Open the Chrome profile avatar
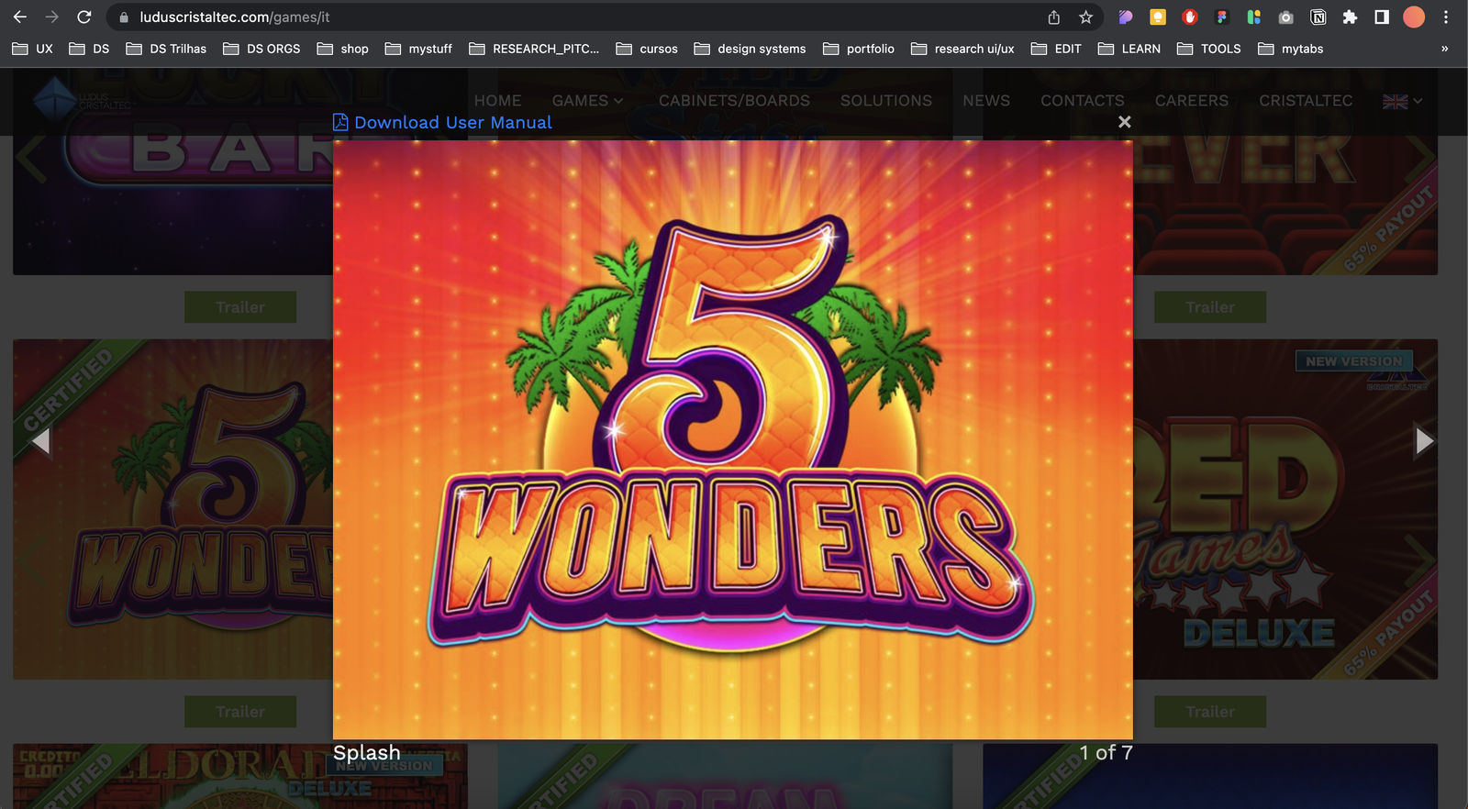The height and width of the screenshot is (809, 1468). click(x=1414, y=17)
